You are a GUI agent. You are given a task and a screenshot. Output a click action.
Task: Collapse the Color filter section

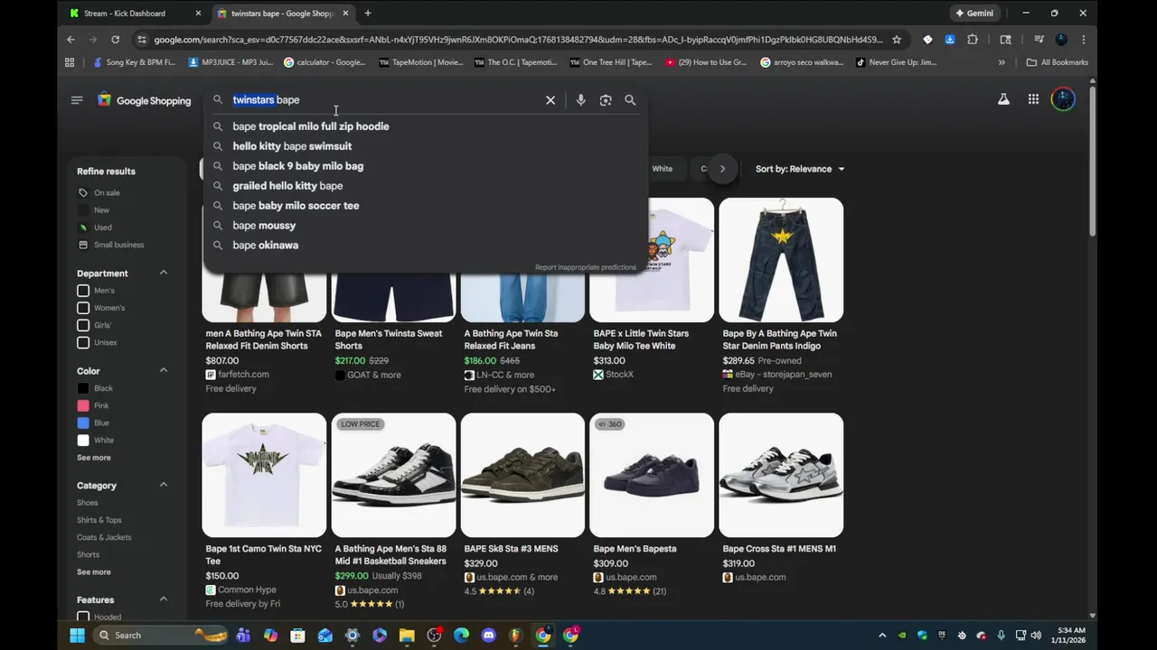click(x=164, y=370)
